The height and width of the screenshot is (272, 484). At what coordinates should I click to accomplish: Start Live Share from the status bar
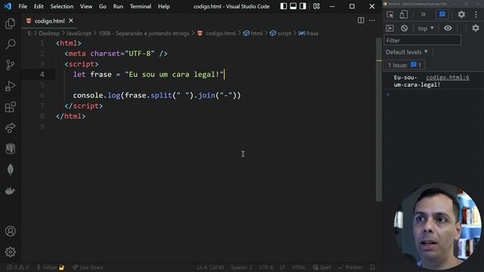click(x=88, y=267)
